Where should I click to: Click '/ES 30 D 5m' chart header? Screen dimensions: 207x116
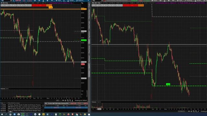coord(5,3)
